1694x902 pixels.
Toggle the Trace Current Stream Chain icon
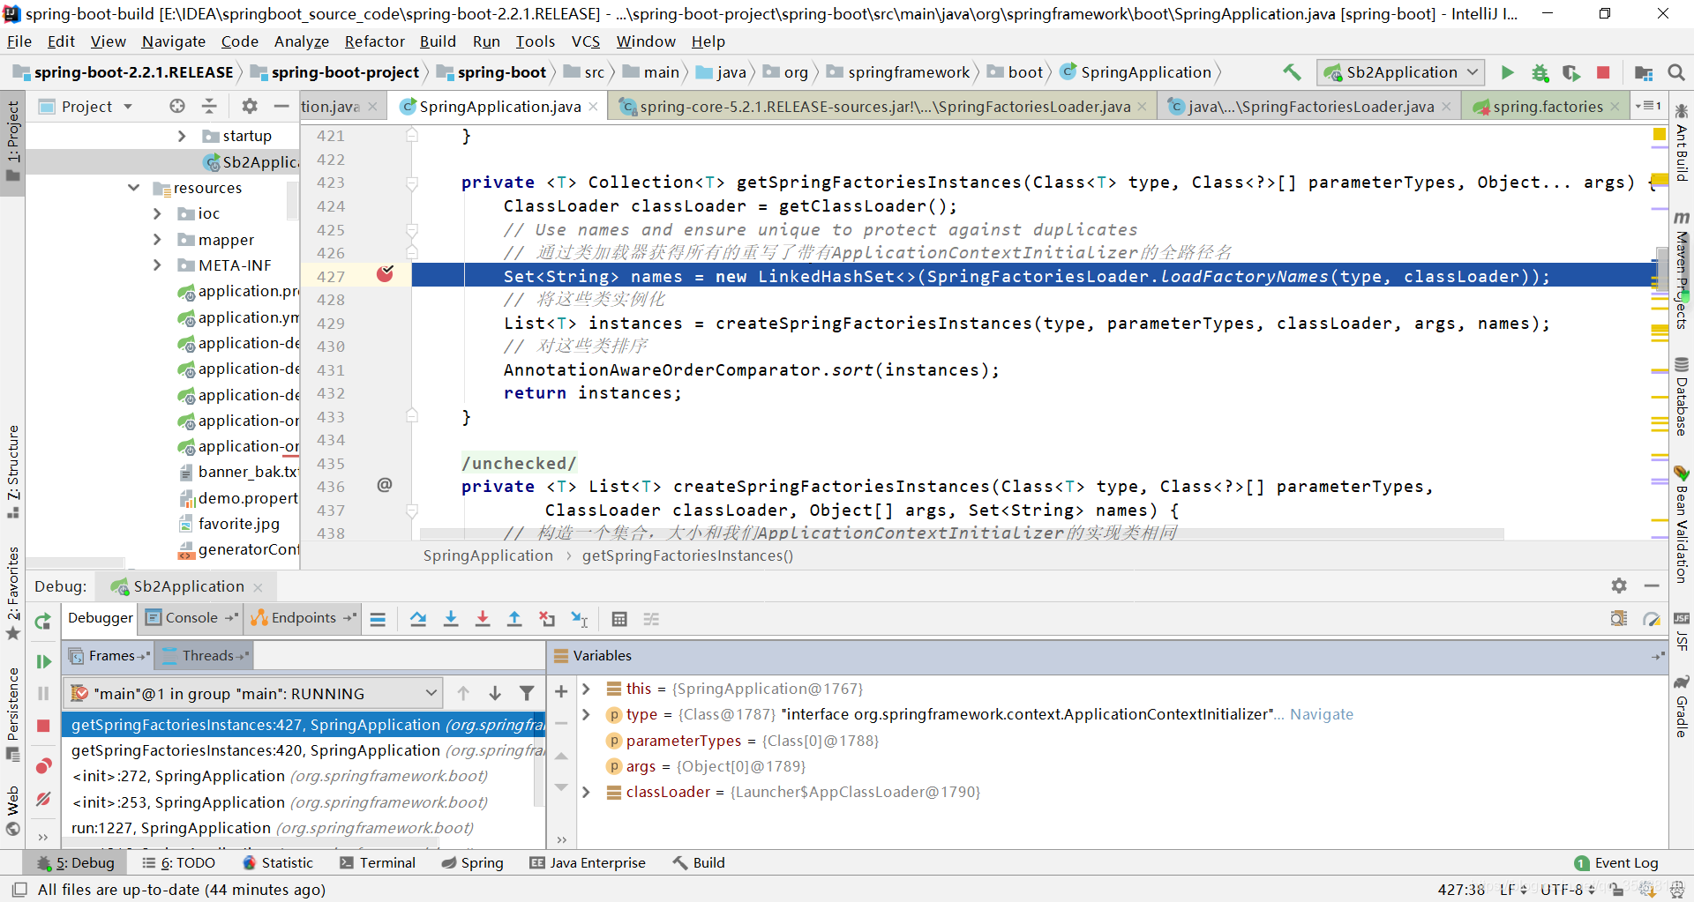tap(651, 619)
